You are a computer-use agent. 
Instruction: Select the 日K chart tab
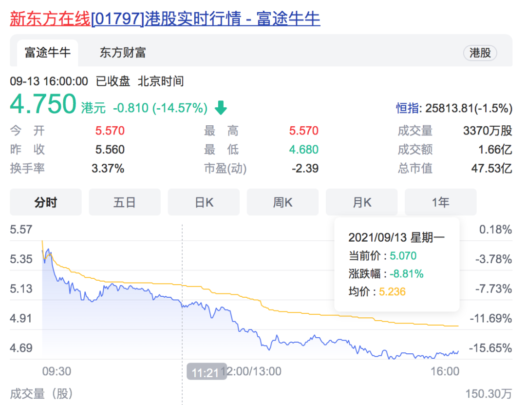click(204, 202)
